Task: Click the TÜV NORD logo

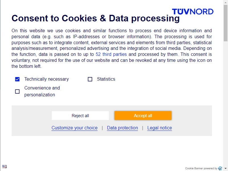Action: (x=193, y=11)
